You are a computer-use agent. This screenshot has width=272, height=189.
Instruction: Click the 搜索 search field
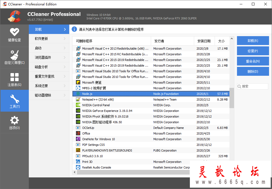click(253, 86)
